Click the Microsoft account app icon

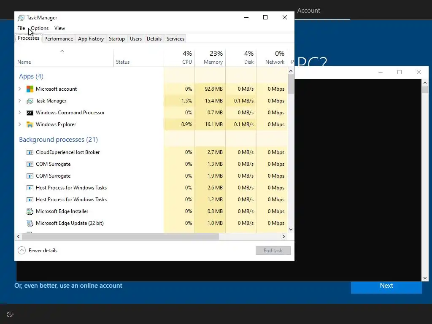[x=30, y=89]
